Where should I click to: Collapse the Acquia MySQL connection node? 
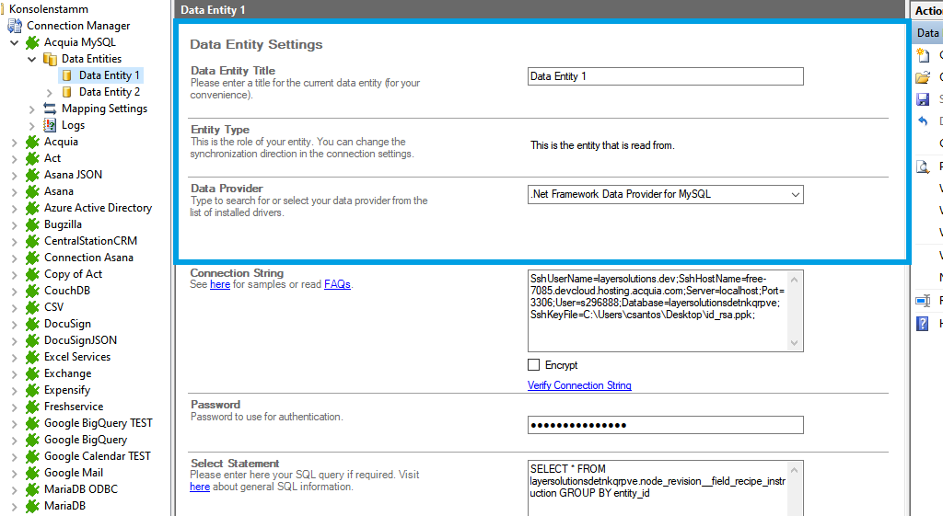pos(15,42)
